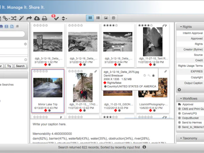Click the lock icon in popup tooltip
The image size is (204, 153).
tap(153, 75)
